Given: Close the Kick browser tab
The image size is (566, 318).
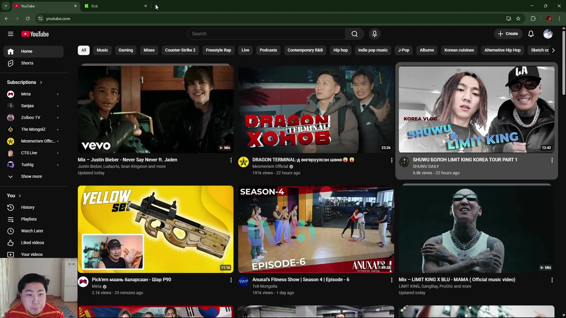Looking at the screenshot, I should 145,6.
